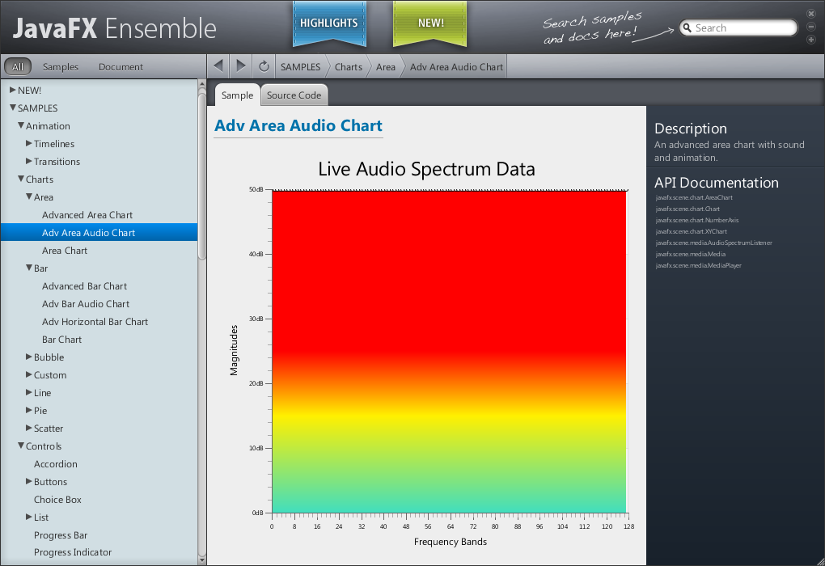Image resolution: width=825 pixels, height=566 pixels.
Task: Collapse the Charts tree node
Action: tap(21, 180)
